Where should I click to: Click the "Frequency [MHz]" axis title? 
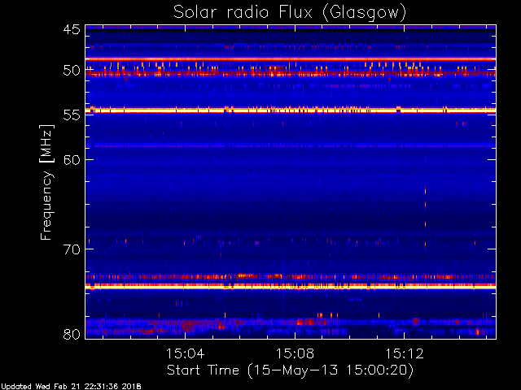(x=47, y=182)
